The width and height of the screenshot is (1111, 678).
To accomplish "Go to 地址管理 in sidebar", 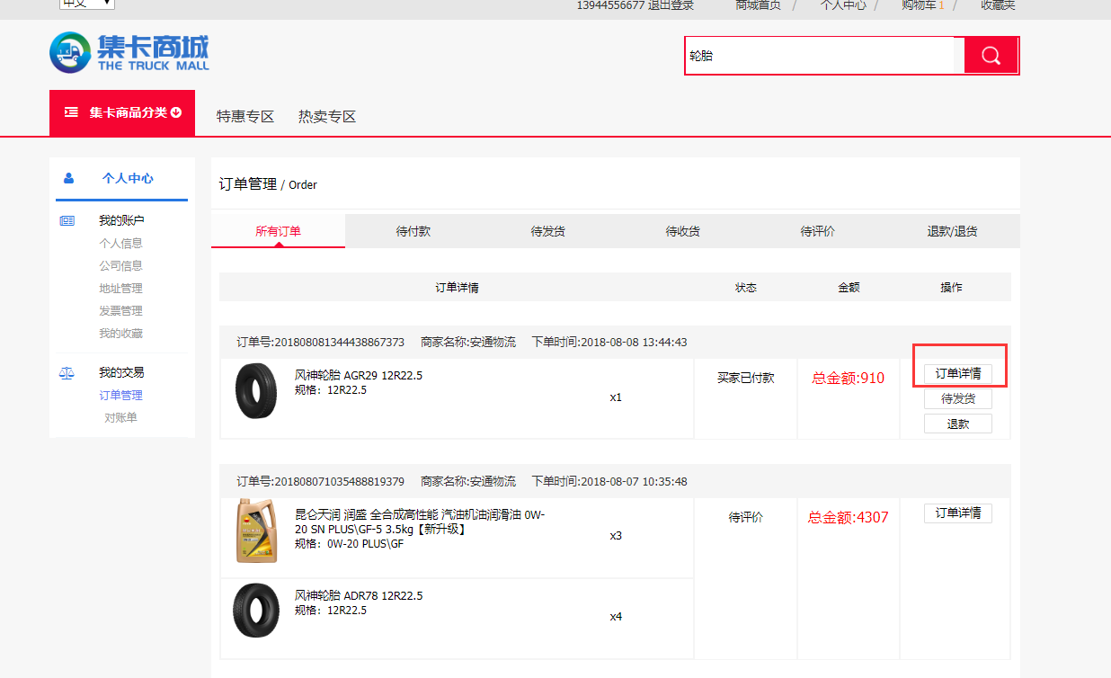I will coord(120,289).
